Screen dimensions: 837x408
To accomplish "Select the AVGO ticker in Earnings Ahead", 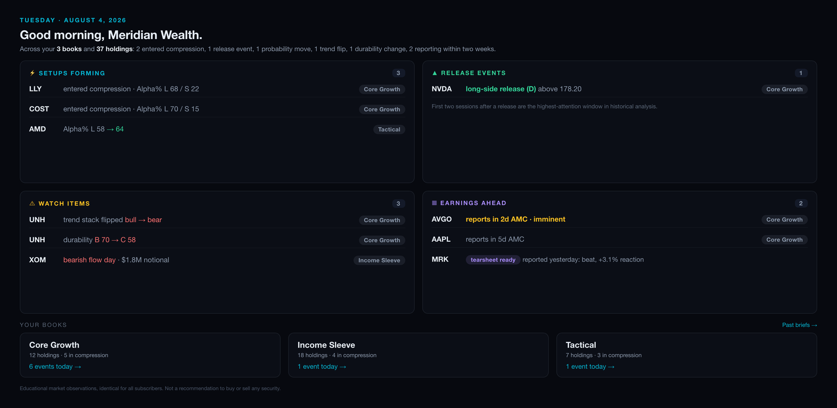I will (x=442, y=219).
